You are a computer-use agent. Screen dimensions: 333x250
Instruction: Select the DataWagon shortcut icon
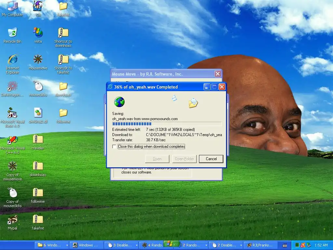[12, 89]
